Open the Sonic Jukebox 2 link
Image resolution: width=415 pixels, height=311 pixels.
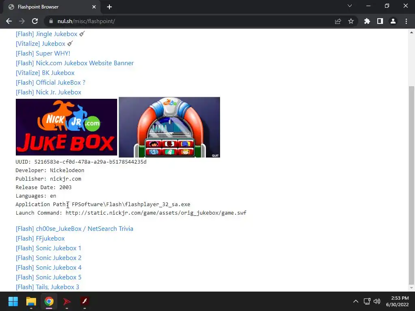[49, 258]
